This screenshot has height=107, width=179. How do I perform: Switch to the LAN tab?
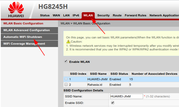(66, 15)
